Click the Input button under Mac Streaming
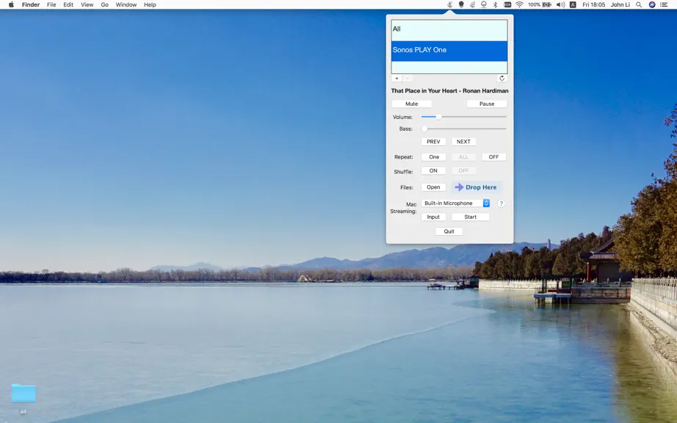 click(x=433, y=217)
